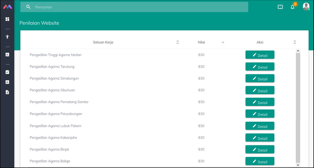
Task: Select the Pengadilan Agama Balige text
Action: [50, 161]
